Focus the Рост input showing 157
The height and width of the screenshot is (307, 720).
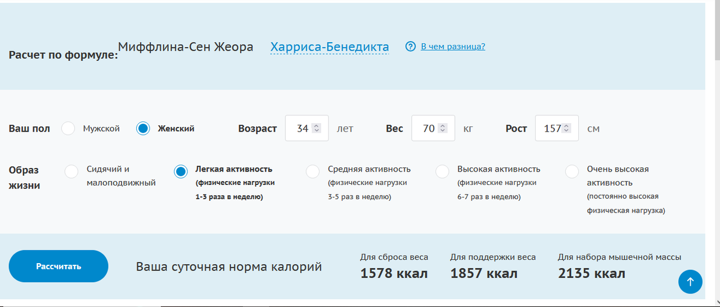click(557, 128)
